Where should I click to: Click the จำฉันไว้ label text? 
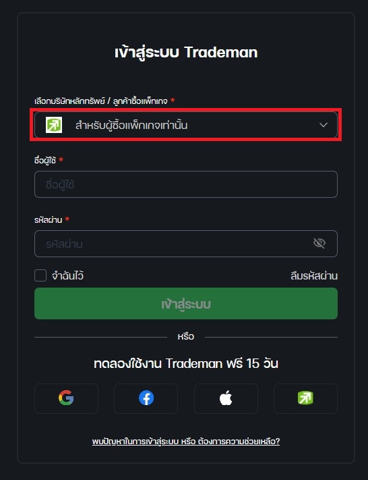[68, 275]
